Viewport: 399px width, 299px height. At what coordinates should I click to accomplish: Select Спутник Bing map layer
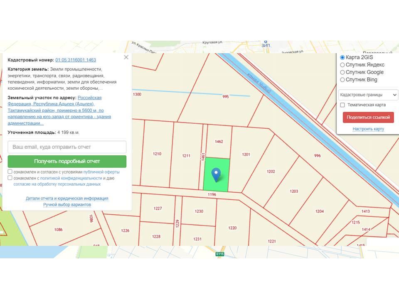pyautogui.click(x=342, y=80)
